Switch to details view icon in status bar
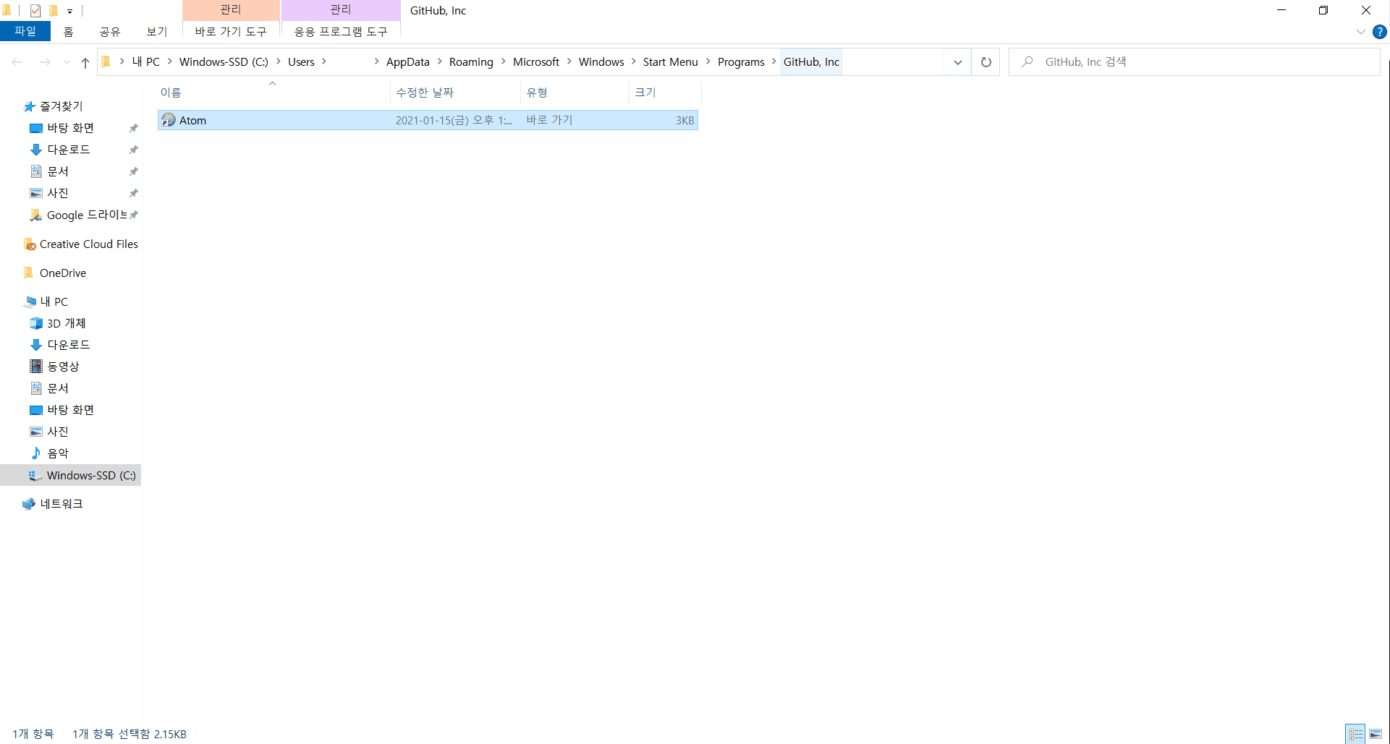The height and width of the screenshot is (744, 1390). pos(1356,734)
